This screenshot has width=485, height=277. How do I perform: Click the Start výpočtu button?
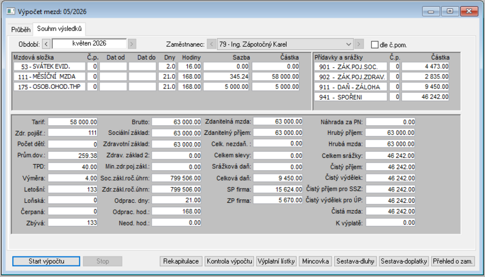click(46, 261)
